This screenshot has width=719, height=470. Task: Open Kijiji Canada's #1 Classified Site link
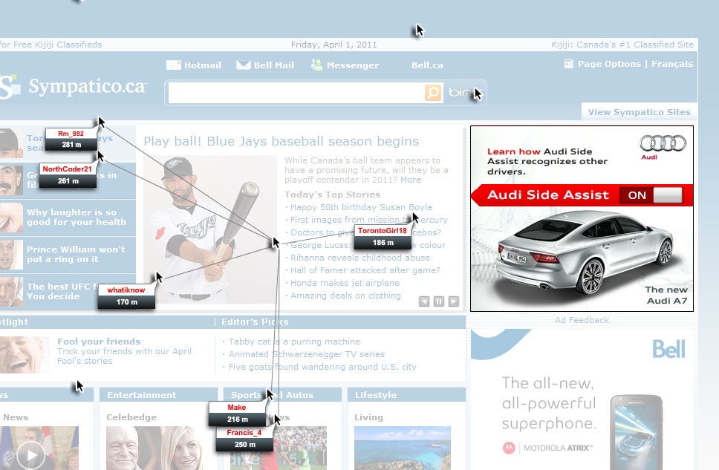click(x=622, y=45)
